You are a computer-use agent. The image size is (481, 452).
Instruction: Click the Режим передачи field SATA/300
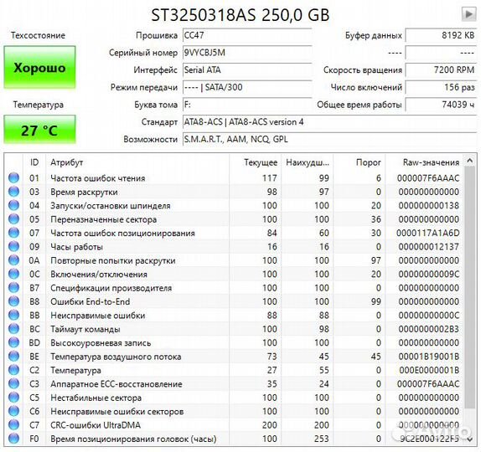(x=247, y=87)
